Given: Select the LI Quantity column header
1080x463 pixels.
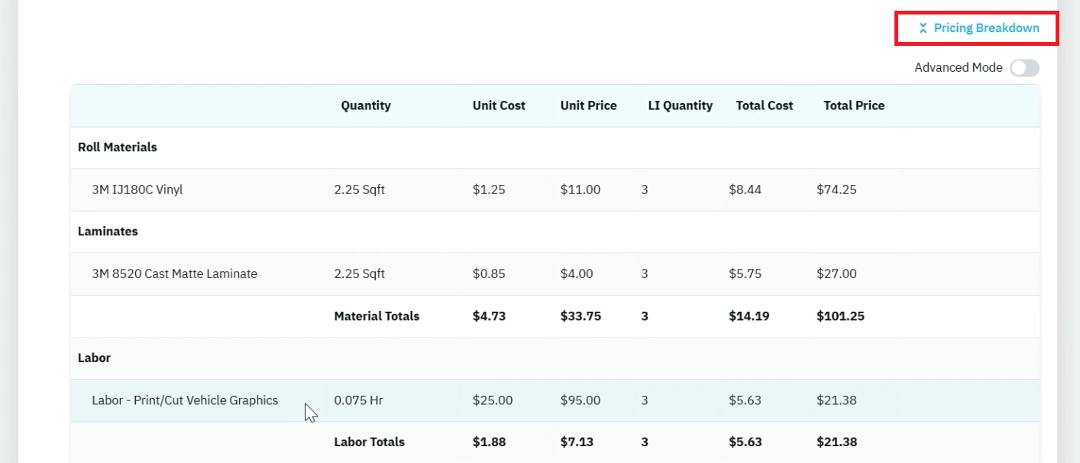Looking at the screenshot, I should pos(681,105).
